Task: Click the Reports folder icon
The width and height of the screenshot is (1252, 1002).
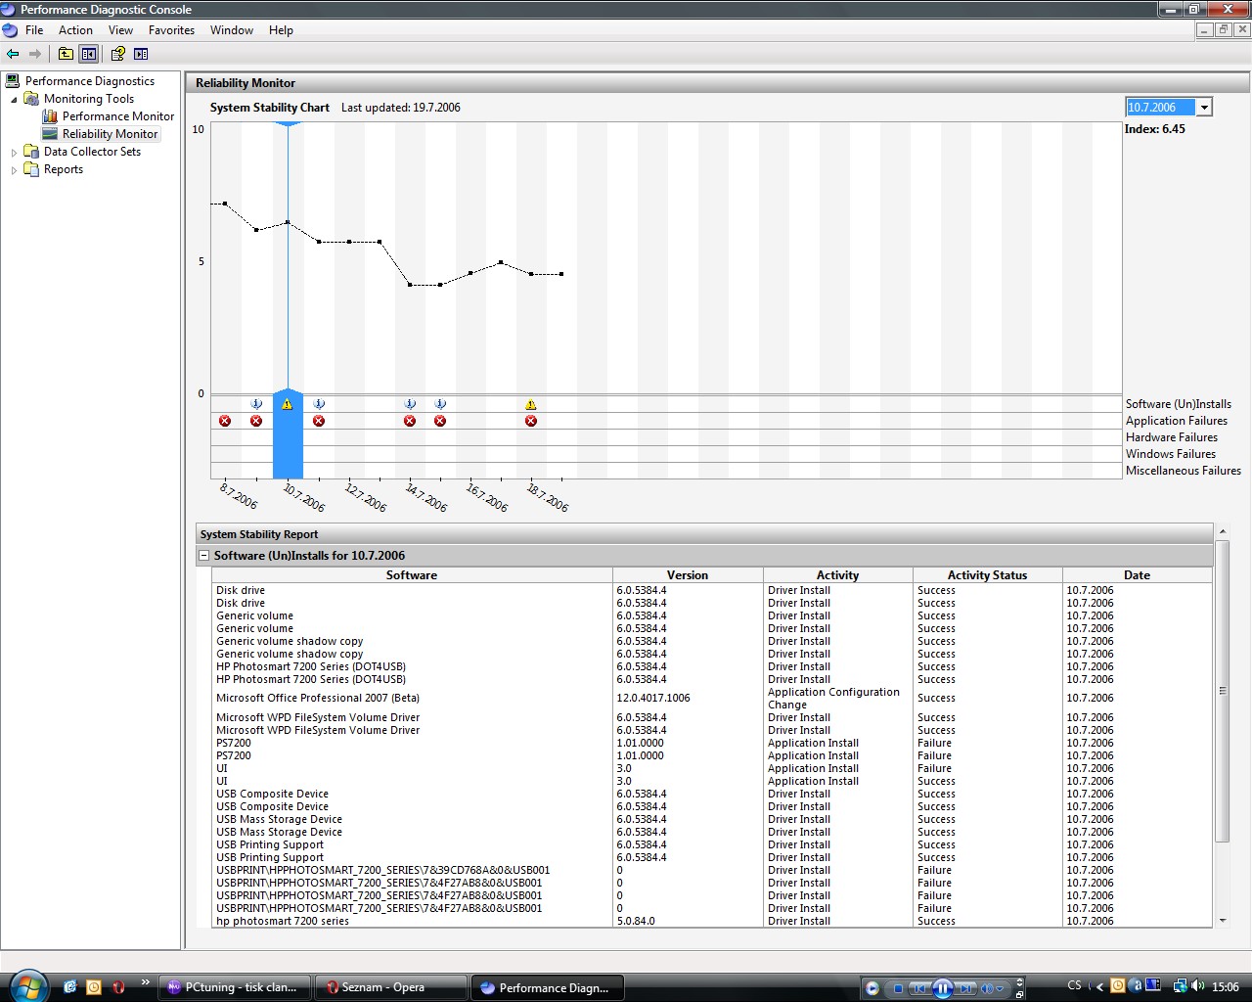Action: click(31, 169)
